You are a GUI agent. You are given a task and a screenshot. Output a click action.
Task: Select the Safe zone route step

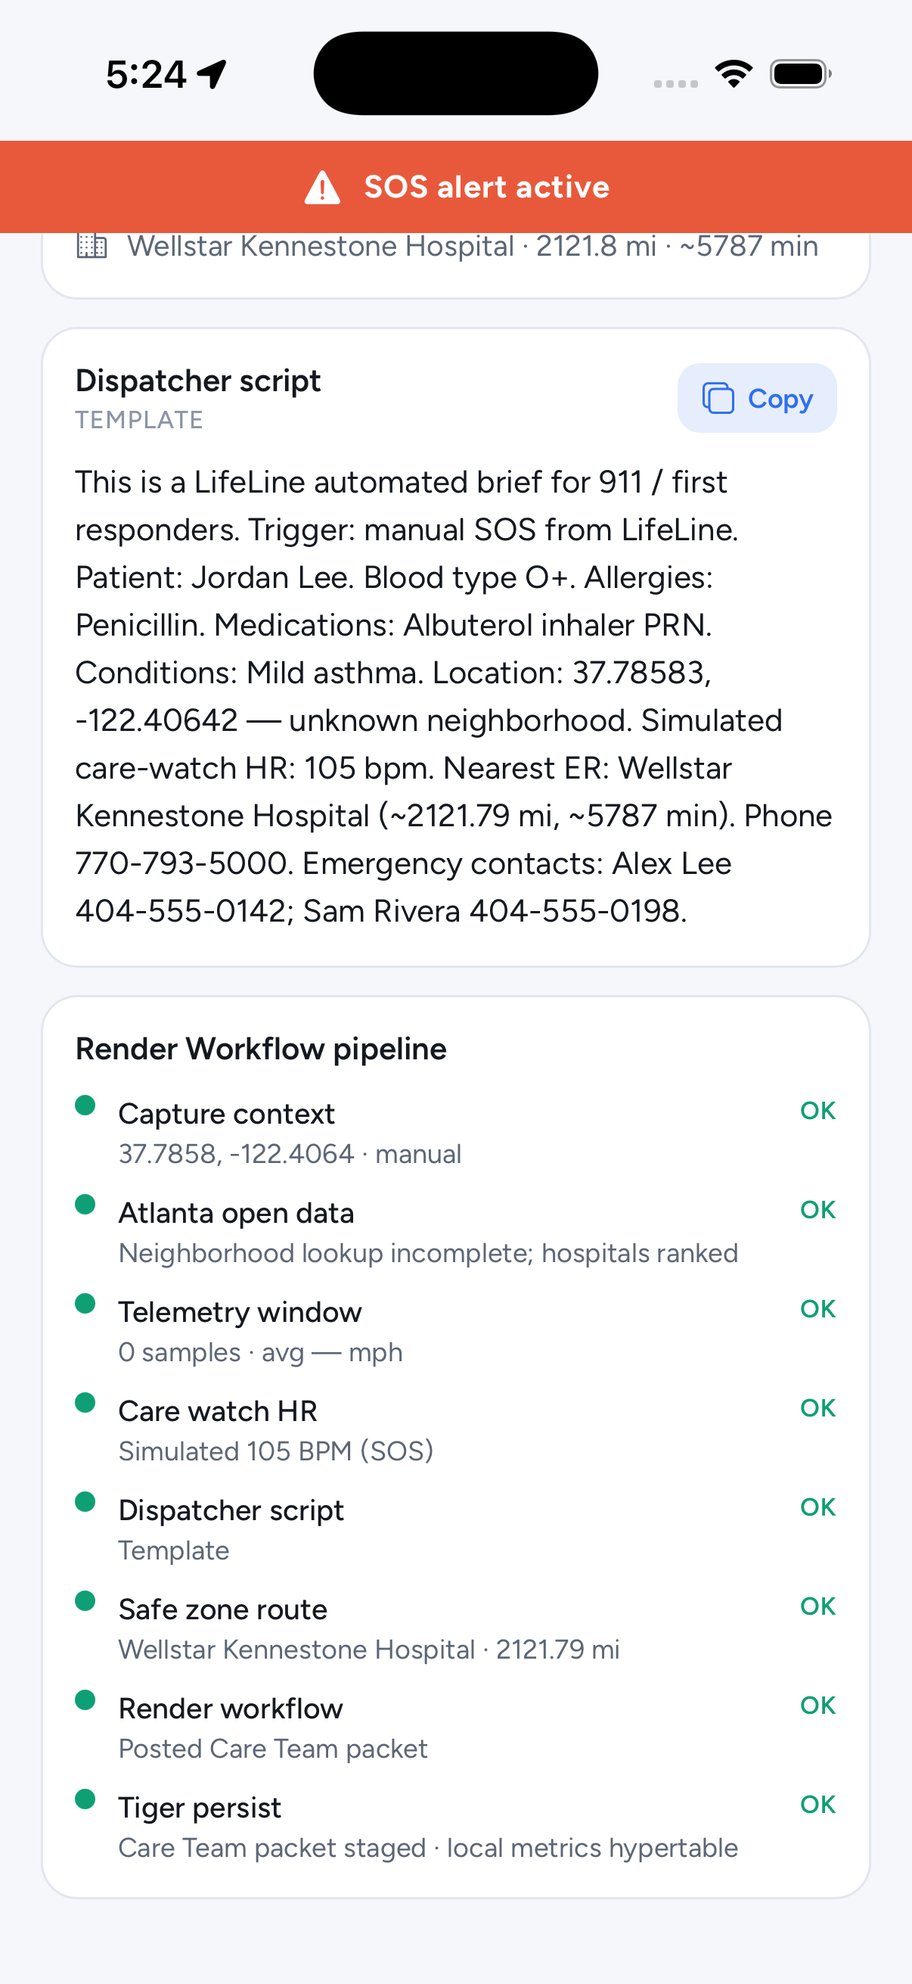[455, 1628]
